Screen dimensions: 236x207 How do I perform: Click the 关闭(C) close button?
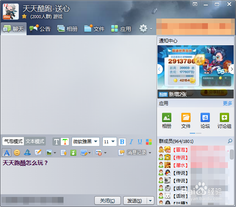107,201
